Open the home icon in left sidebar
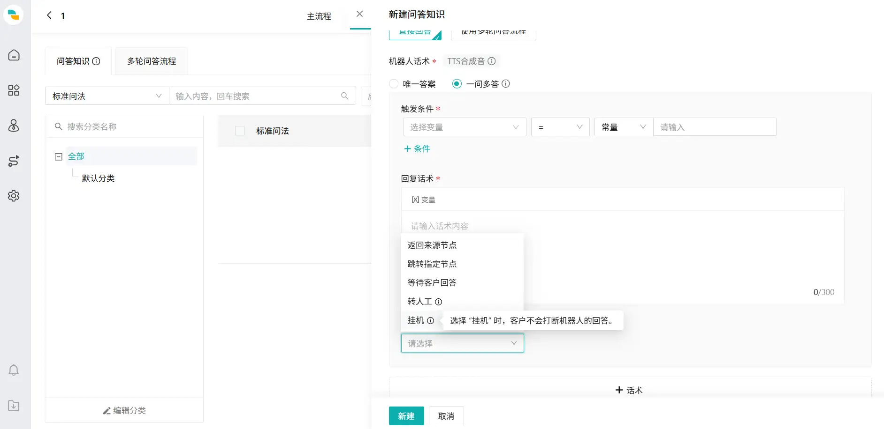The width and height of the screenshot is (884, 429). (14, 55)
